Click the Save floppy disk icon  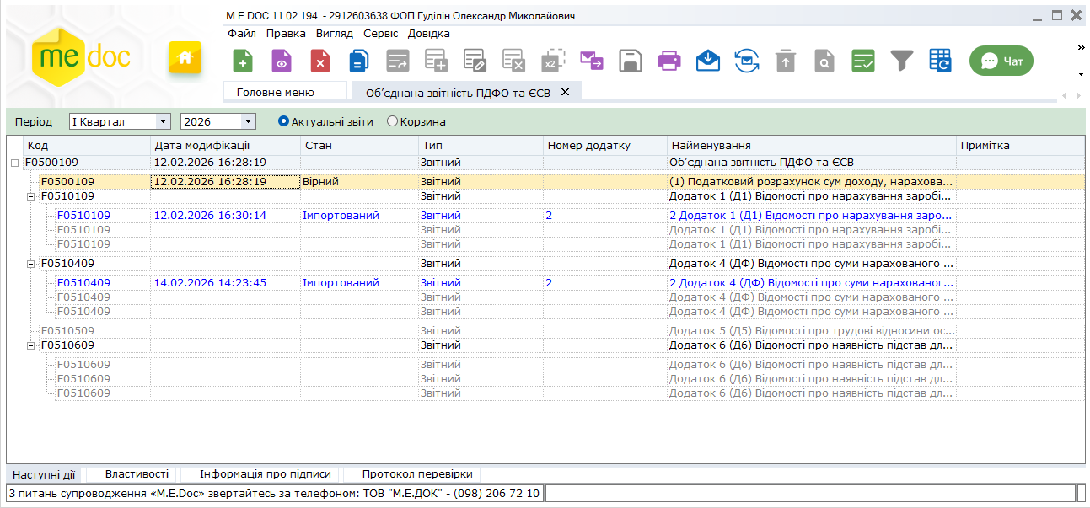pos(631,61)
